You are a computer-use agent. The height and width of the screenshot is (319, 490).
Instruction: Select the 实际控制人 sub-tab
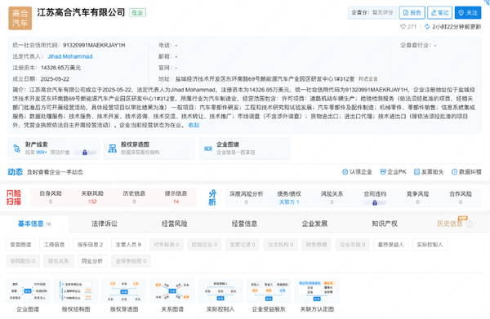tap(430, 245)
